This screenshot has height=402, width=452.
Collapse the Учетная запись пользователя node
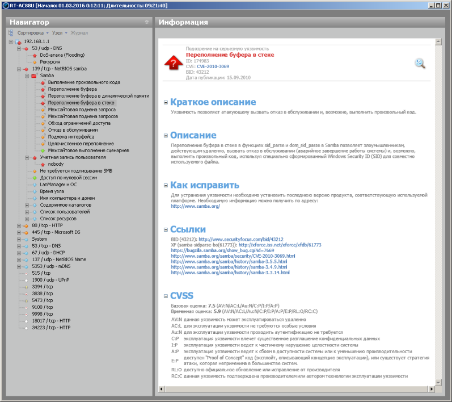click(x=27, y=158)
